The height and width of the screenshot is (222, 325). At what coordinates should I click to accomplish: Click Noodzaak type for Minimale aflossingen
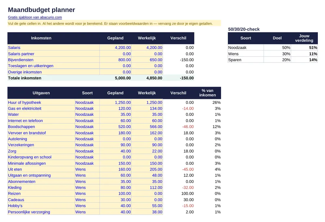pos(87,163)
